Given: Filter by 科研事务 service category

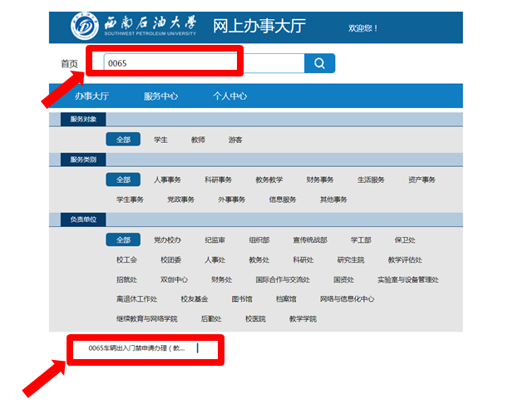Looking at the screenshot, I should [218, 180].
